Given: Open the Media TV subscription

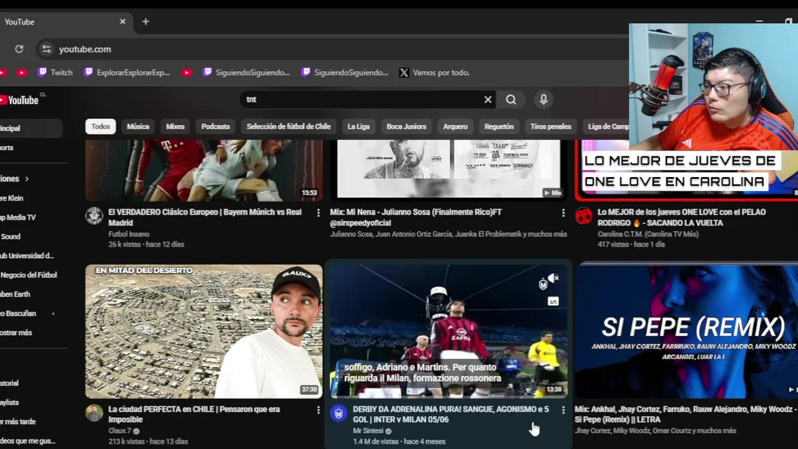Looking at the screenshot, I should tap(19, 217).
